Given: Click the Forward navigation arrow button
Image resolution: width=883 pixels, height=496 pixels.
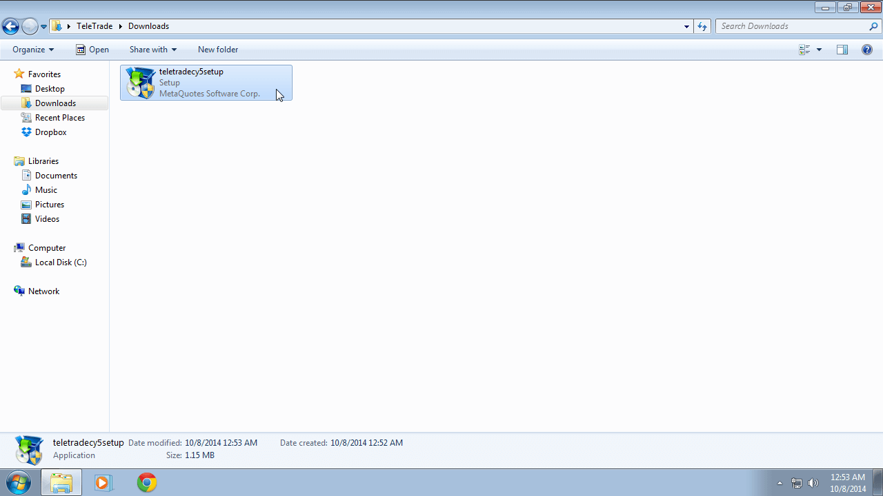Looking at the screenshot, I should pos(30,27).
